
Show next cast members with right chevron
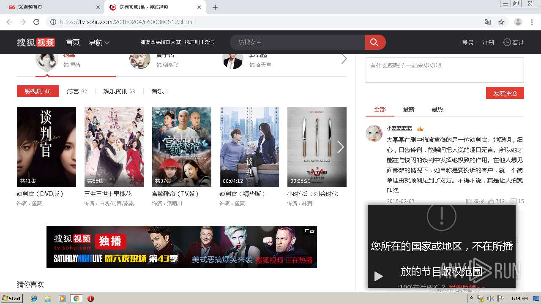(x=344, y=59)
